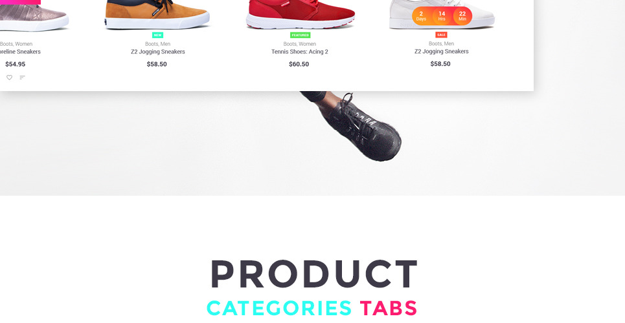Add Coreline Sneakers to wishlist heart icon

click(9, 78)
